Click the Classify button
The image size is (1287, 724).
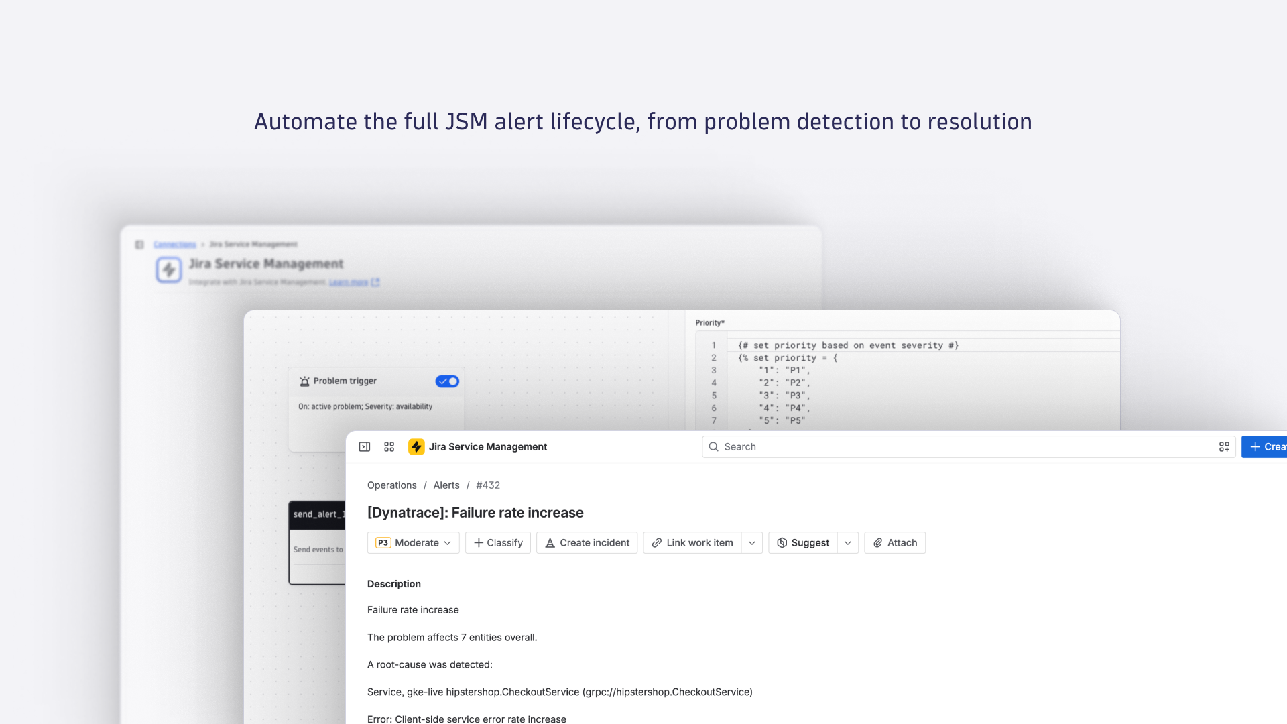(498, 543)
